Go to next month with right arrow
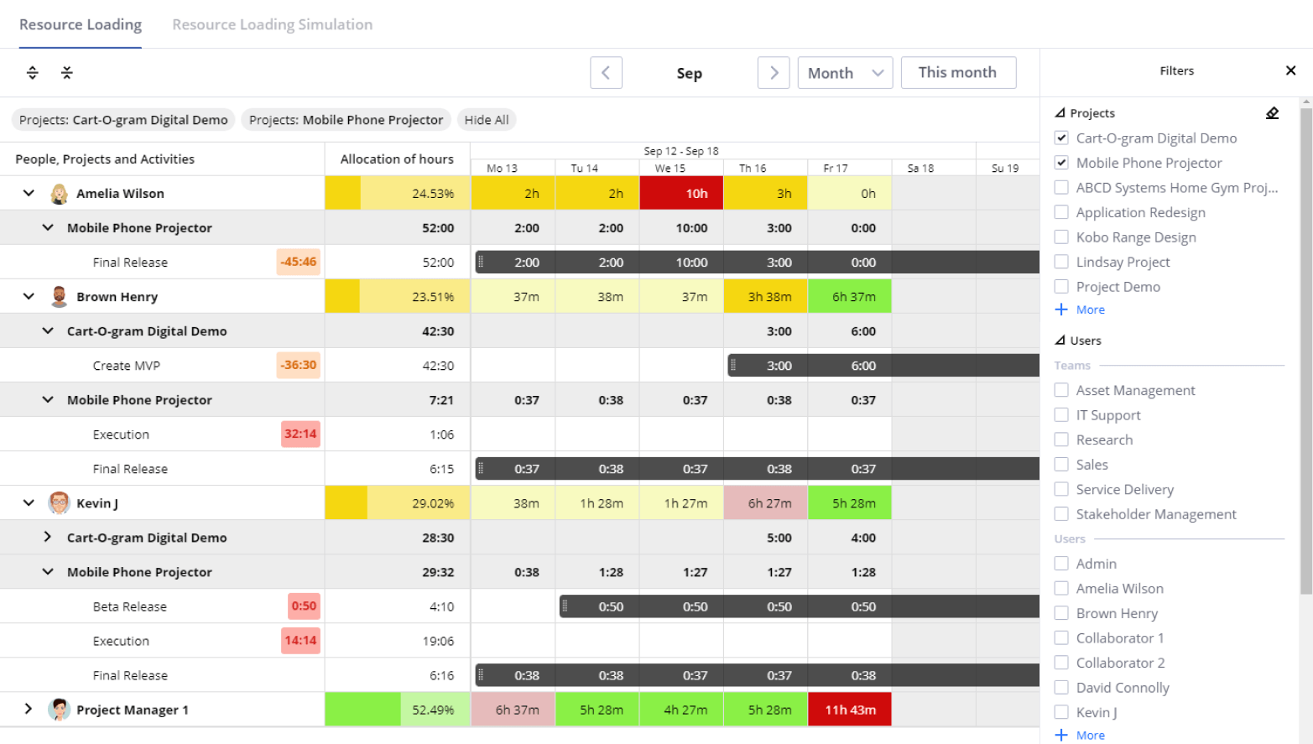1313x744 pixels. coord(773,73)
